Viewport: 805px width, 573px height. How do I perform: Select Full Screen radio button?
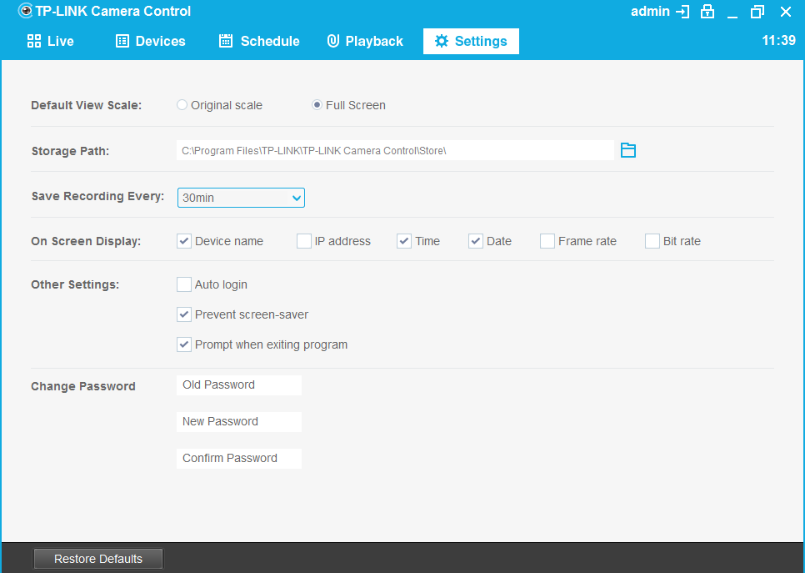click(317, 105)
